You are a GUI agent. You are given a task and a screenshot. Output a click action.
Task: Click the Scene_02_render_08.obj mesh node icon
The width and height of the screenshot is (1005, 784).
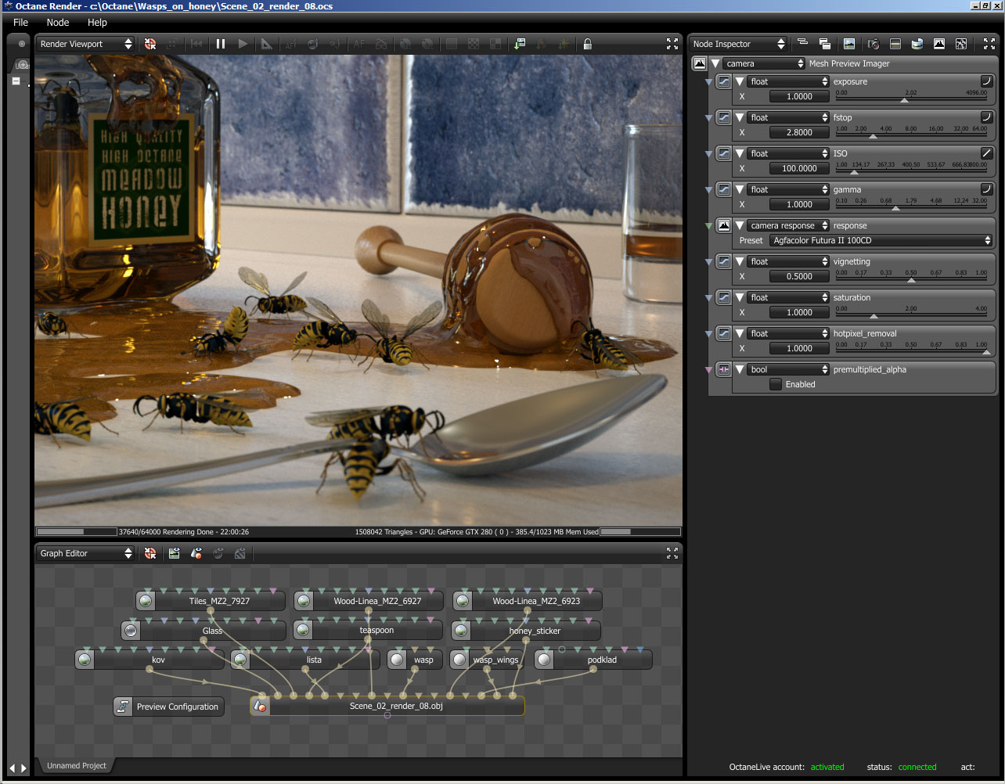click(261, 707)
